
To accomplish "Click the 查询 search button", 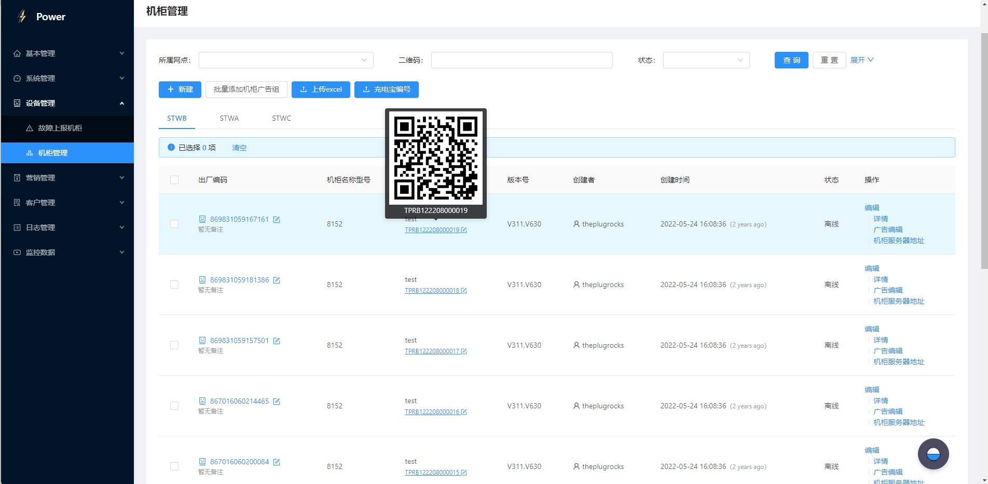I will point(791,60).
